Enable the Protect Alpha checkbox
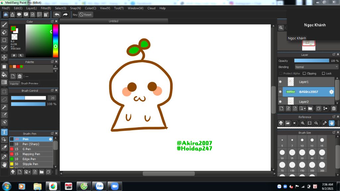 (x=281, y=73)
